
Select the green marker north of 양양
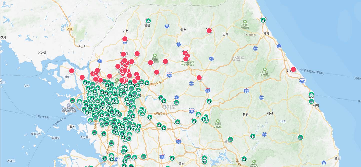[x=263, y=20]
